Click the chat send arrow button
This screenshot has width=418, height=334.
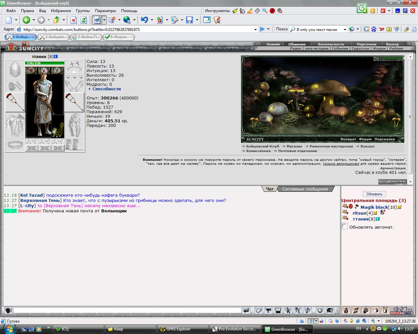tap(246, 311)
